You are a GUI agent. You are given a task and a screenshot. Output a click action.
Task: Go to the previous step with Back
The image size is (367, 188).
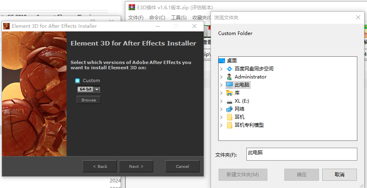pos(100,166)
